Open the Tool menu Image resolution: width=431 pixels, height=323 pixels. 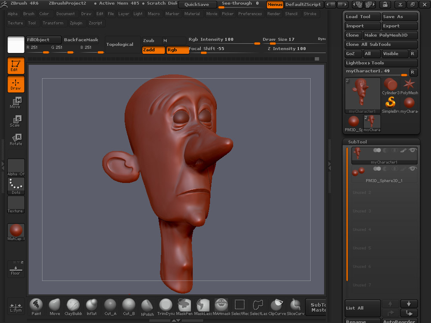tap(32, 23)
